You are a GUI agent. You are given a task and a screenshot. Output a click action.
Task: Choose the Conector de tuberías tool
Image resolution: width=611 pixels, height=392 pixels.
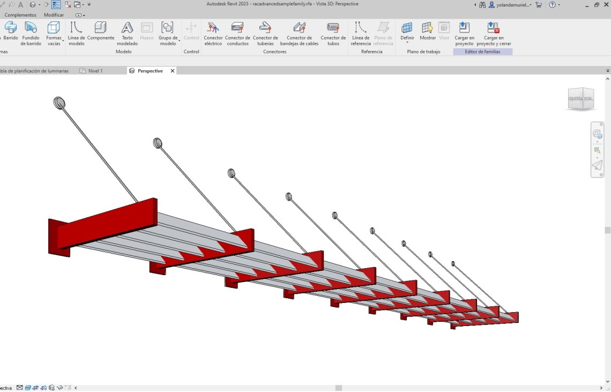click(x=265, y=33)
